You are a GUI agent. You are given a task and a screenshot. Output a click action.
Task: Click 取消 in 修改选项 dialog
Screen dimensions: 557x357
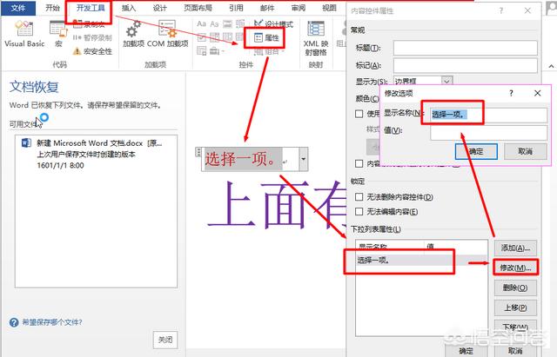[x=525, y=151]
